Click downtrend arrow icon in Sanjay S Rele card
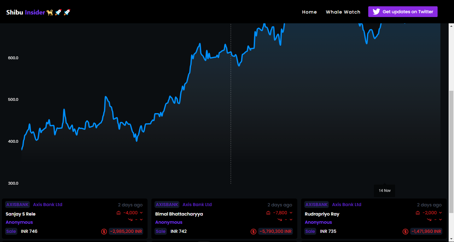 pyautogui.click(x=130, y=219)
